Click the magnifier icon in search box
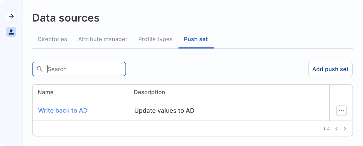363x146 pixels. pos(40,69)
